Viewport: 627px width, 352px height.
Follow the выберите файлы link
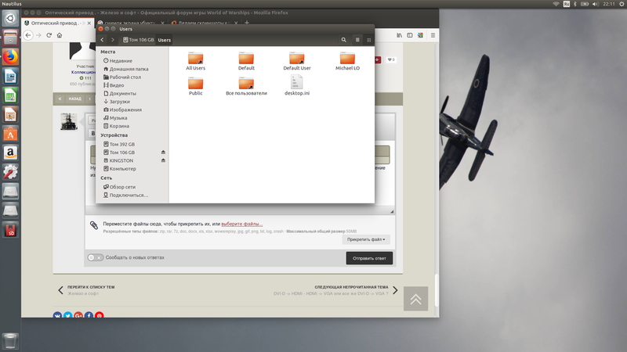click(242, 224)
